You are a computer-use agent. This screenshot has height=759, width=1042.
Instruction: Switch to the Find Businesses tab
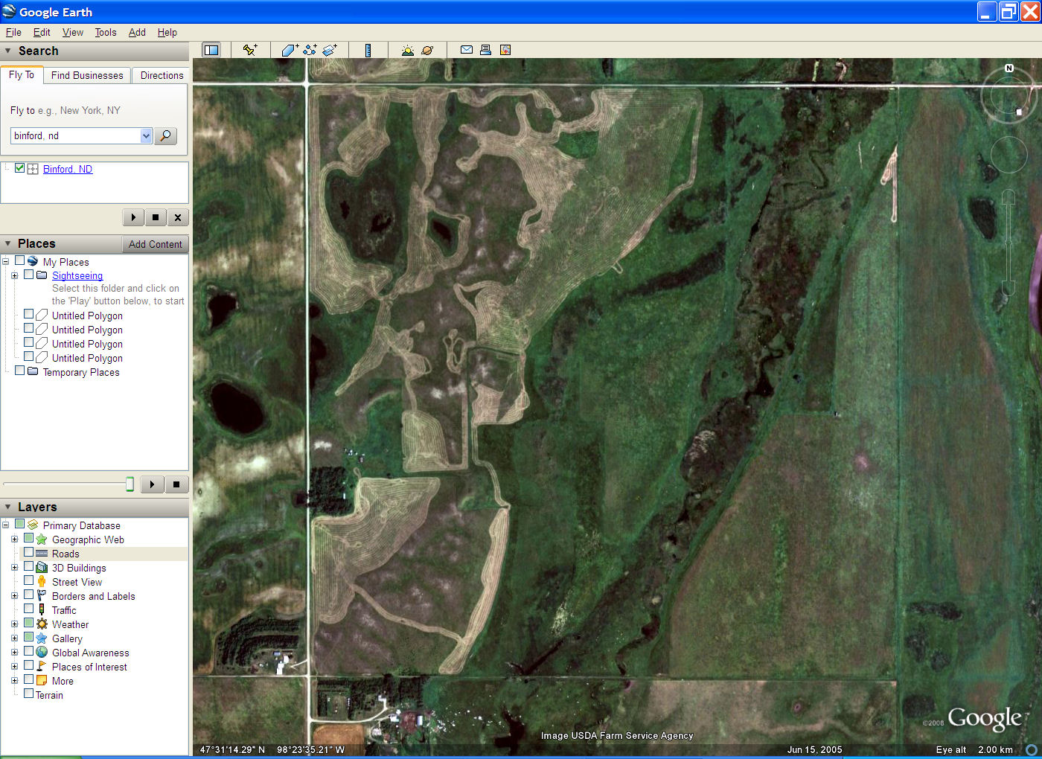click(87, 75)
